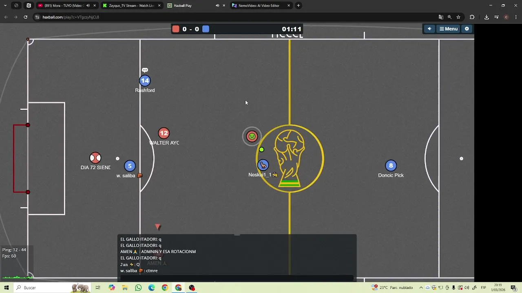Click chat line 'Jan : Q'
The height and width of the screenshot is (293, 522).
point(130,265)
